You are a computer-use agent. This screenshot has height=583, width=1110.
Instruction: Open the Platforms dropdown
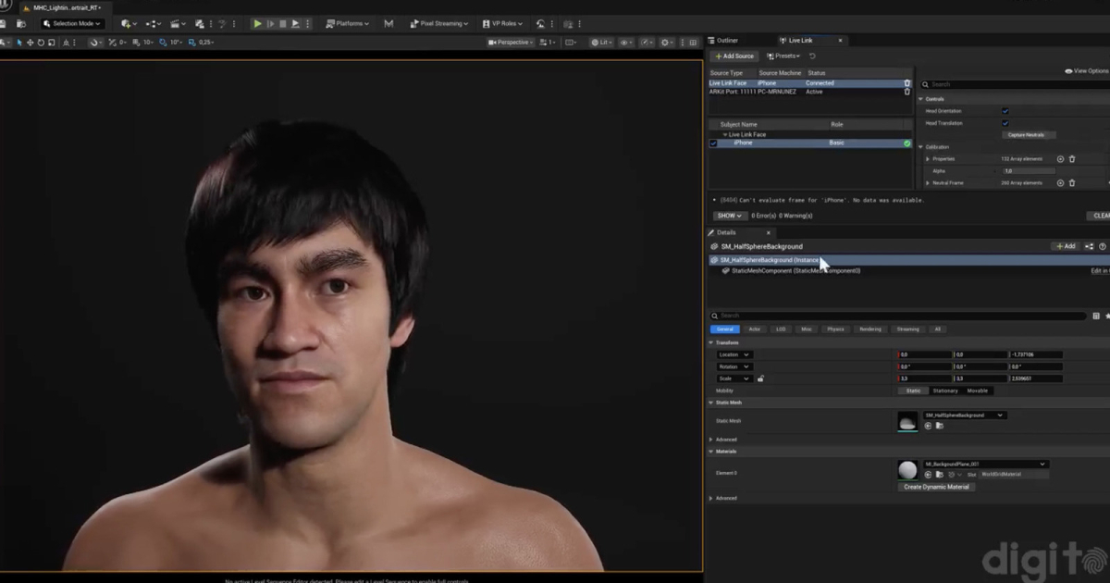click(x=348, y=23)
